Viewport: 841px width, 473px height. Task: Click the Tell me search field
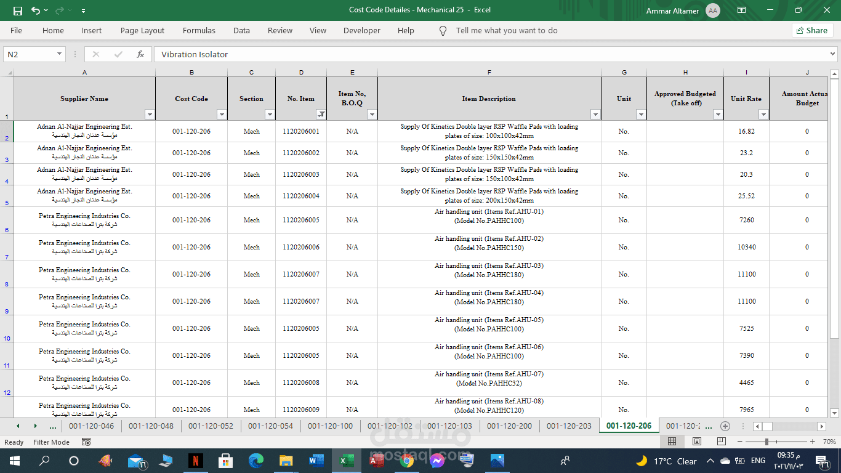point(506,30)
